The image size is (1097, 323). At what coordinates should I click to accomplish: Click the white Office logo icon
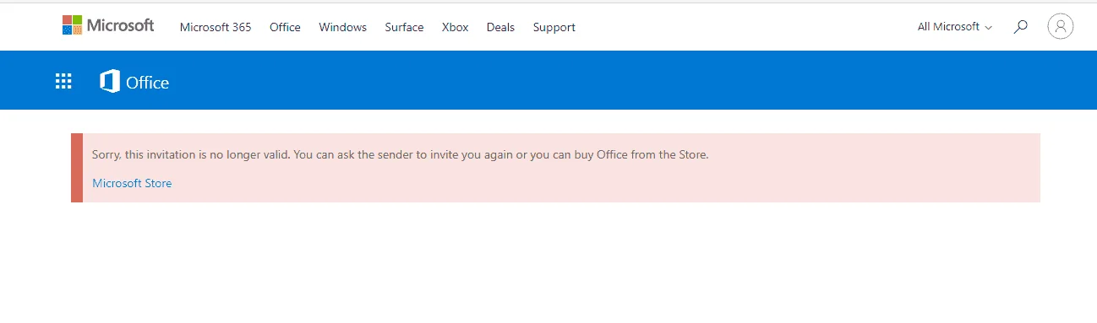click(x=110, y=82)
